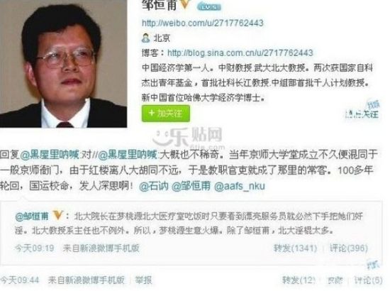Screen dimensions: 390x291
Task: Click the 今天09:19 timestamp of quoted post
Action: 34,248
